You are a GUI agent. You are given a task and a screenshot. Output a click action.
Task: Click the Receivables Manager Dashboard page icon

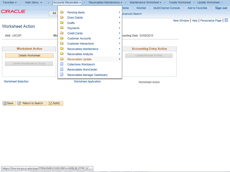coord(62,75)
